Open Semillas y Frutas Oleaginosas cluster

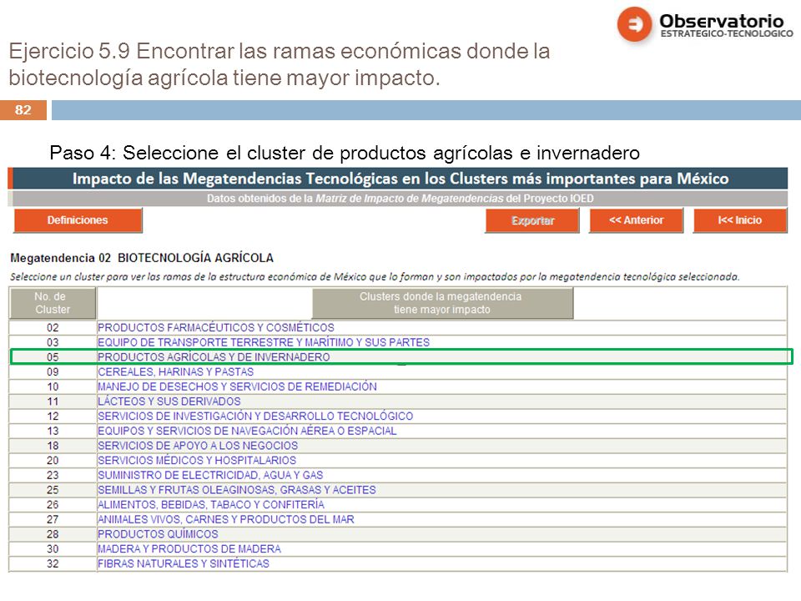click(x=236, y=490)
